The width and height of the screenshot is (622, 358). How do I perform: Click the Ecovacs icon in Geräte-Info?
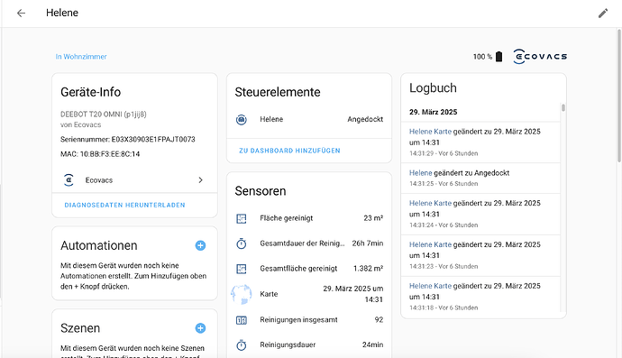pos(69,179)
